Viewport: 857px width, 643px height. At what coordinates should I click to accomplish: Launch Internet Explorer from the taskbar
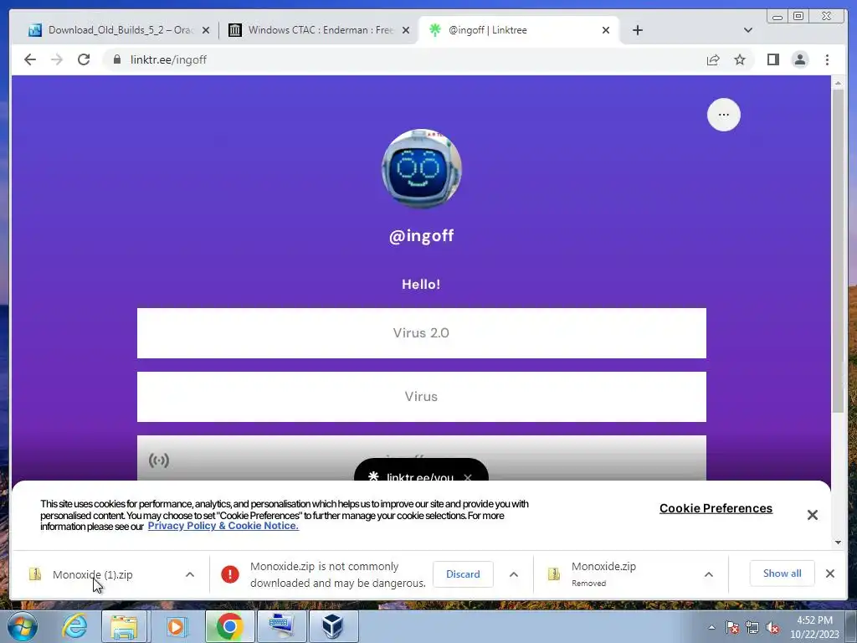[x=74, y=626]
